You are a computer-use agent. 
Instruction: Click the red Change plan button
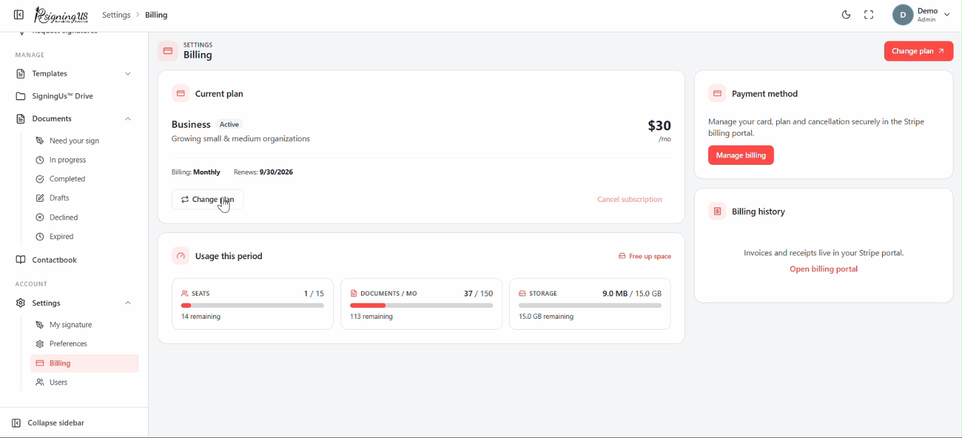click(918, 51)
